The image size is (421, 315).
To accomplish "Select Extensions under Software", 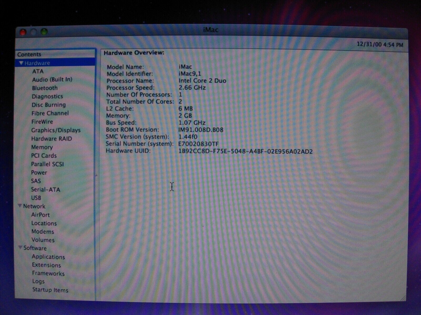I will pyautogui.click(x=46, y=265).
